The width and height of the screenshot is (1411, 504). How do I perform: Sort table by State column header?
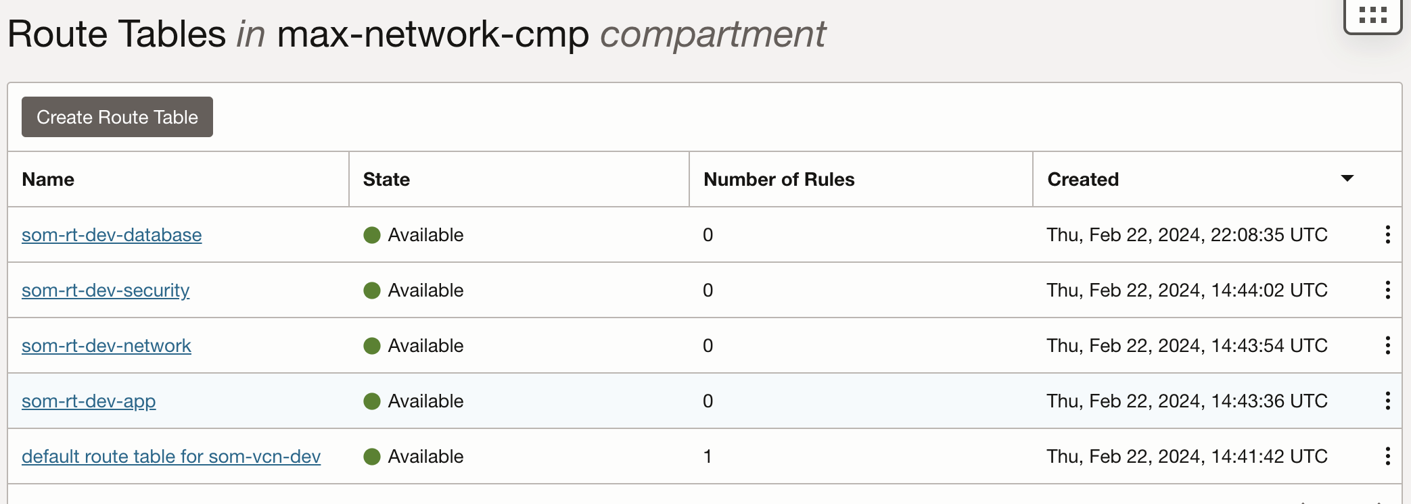coord(386,180)
